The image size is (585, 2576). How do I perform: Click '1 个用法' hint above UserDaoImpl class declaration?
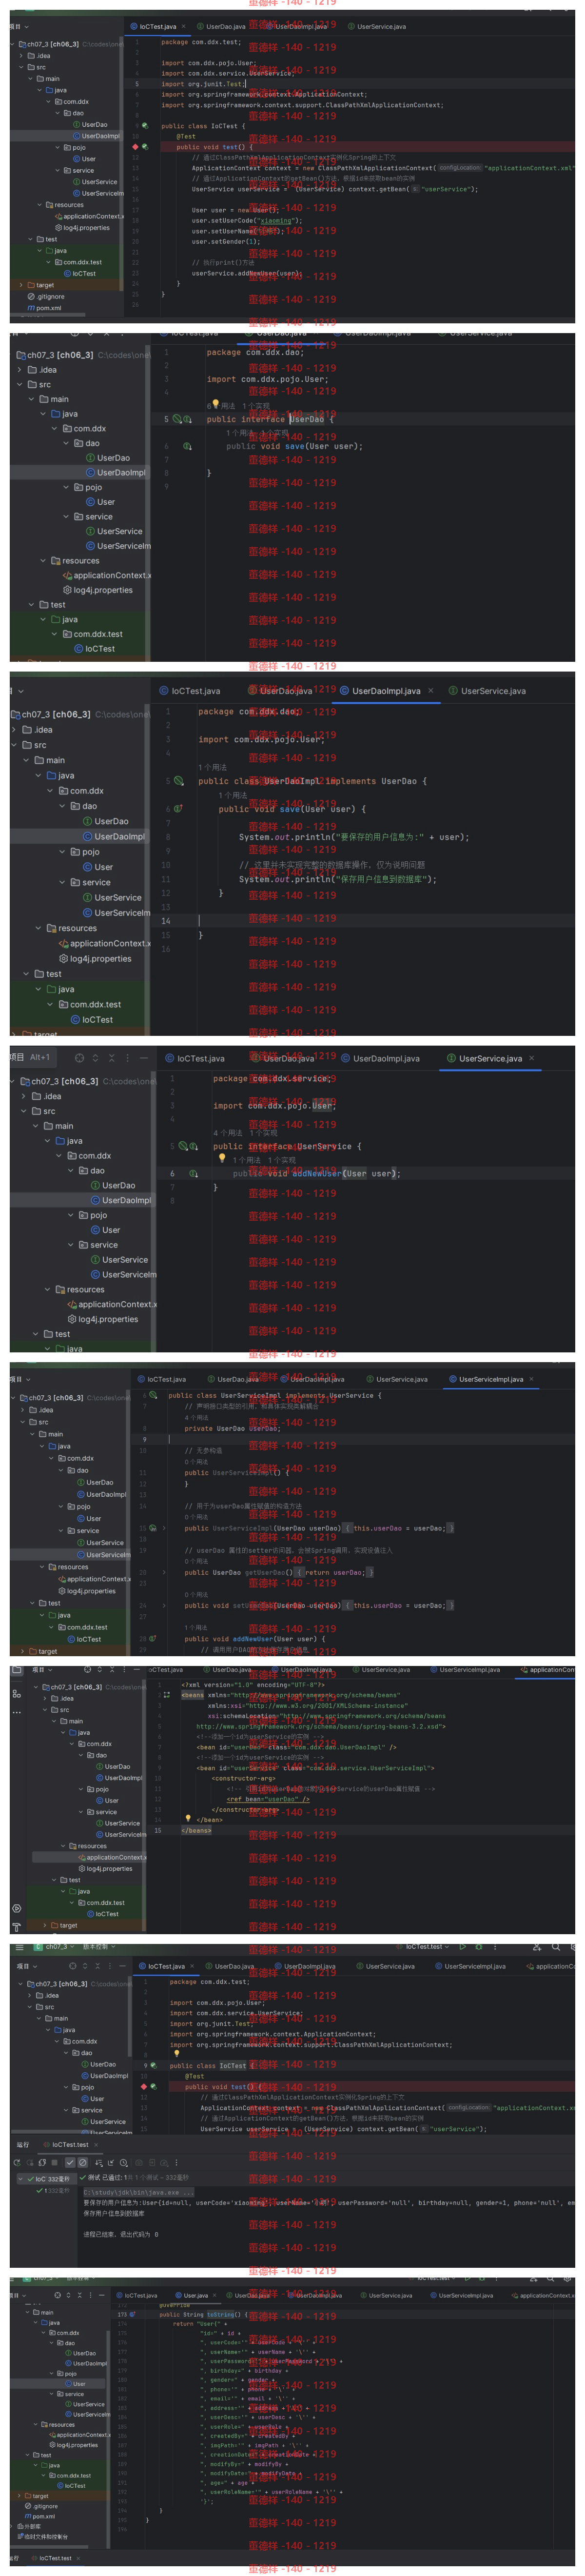coord(212,768)
